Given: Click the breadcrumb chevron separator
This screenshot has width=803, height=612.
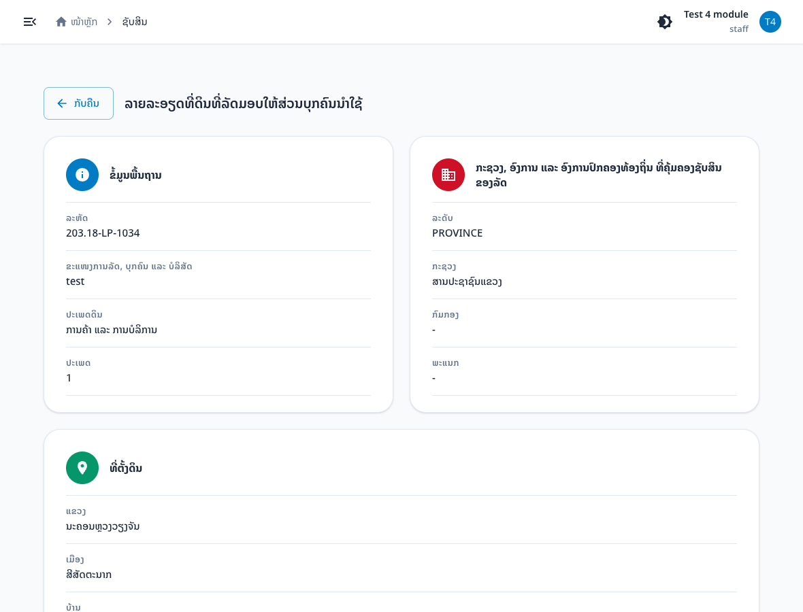Looking at the screenshot, I should click(x=110, y=22).
